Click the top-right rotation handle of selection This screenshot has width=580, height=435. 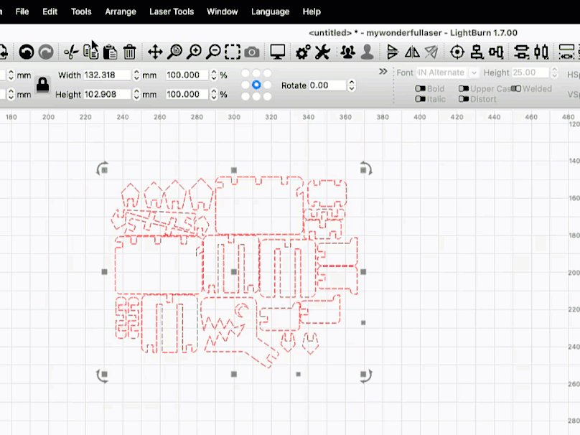tap(365, 169)
